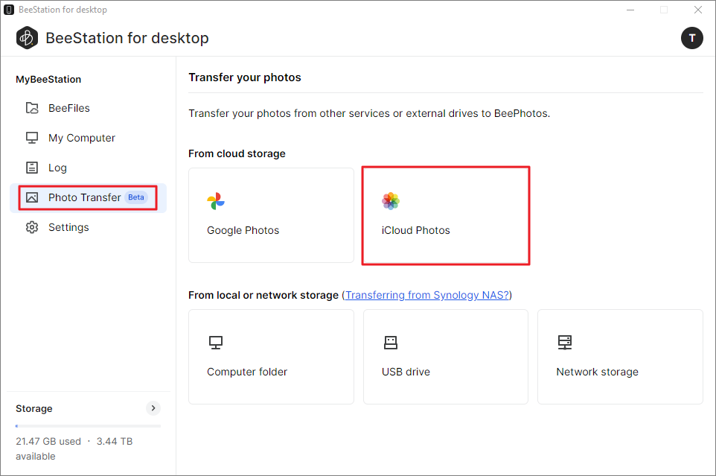Select the Computer folder card
This screenshot has height=476, width=716.
271,357
